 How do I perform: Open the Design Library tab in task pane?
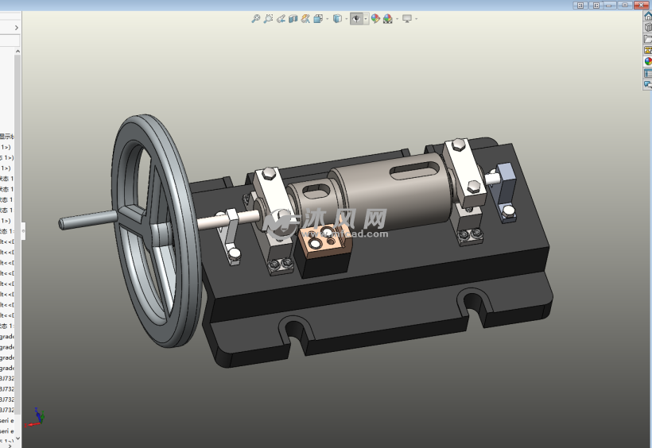647,27
